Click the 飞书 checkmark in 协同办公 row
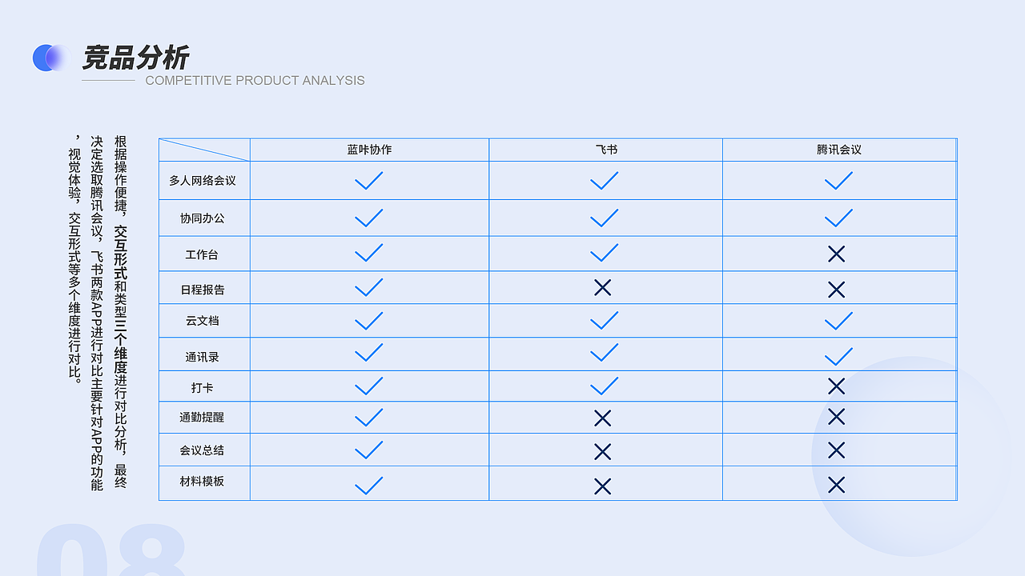 (604, 218)
